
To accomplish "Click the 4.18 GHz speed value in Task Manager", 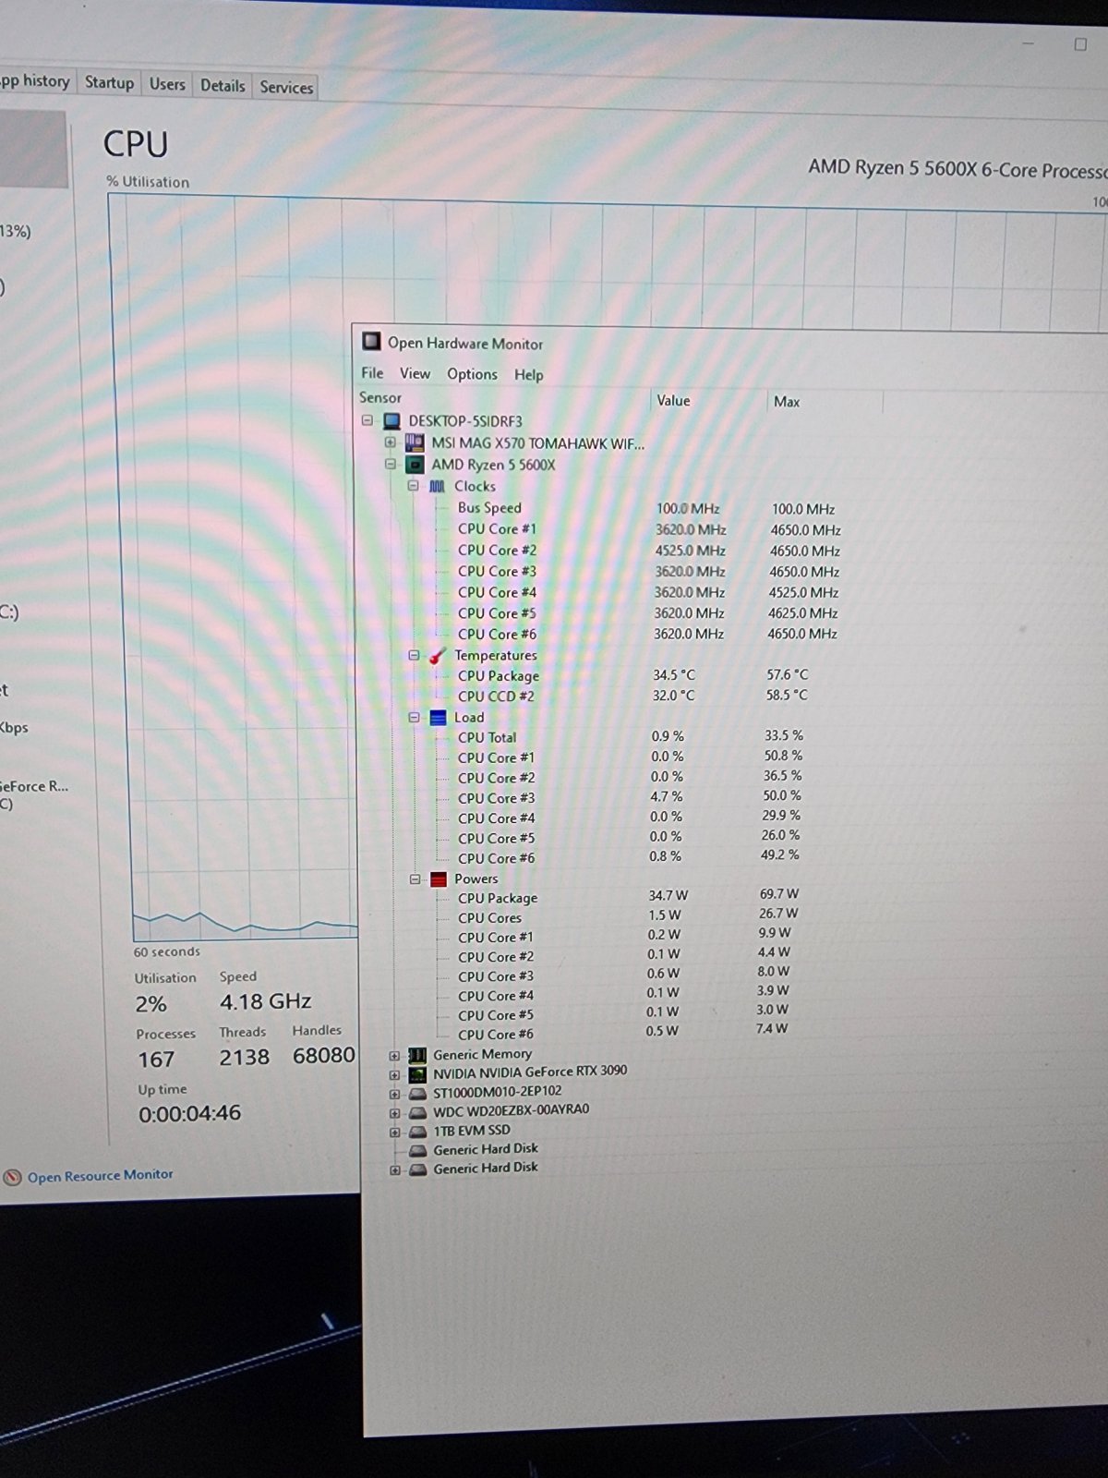I will [266, 1001].
